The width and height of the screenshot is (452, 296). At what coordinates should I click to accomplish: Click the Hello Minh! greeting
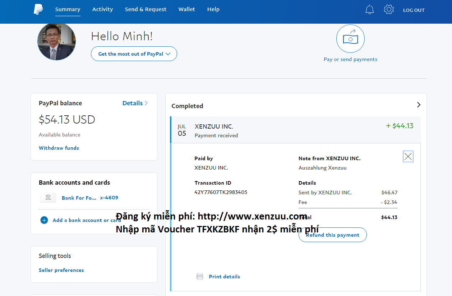(x=122, y=36)
